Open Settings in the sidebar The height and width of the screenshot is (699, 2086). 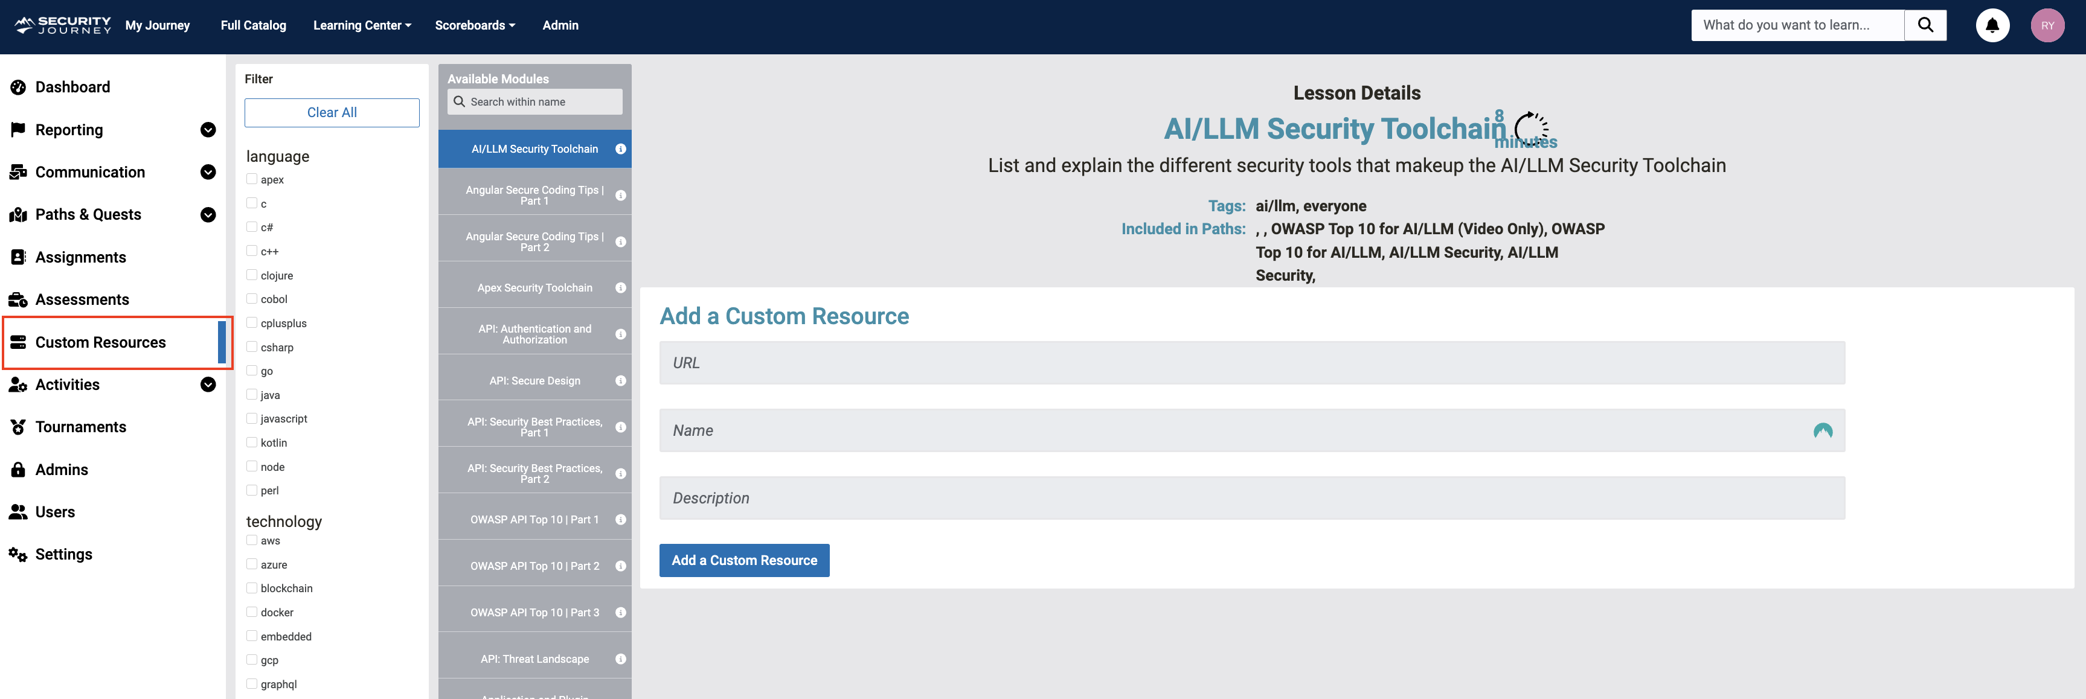pos(64,554)
